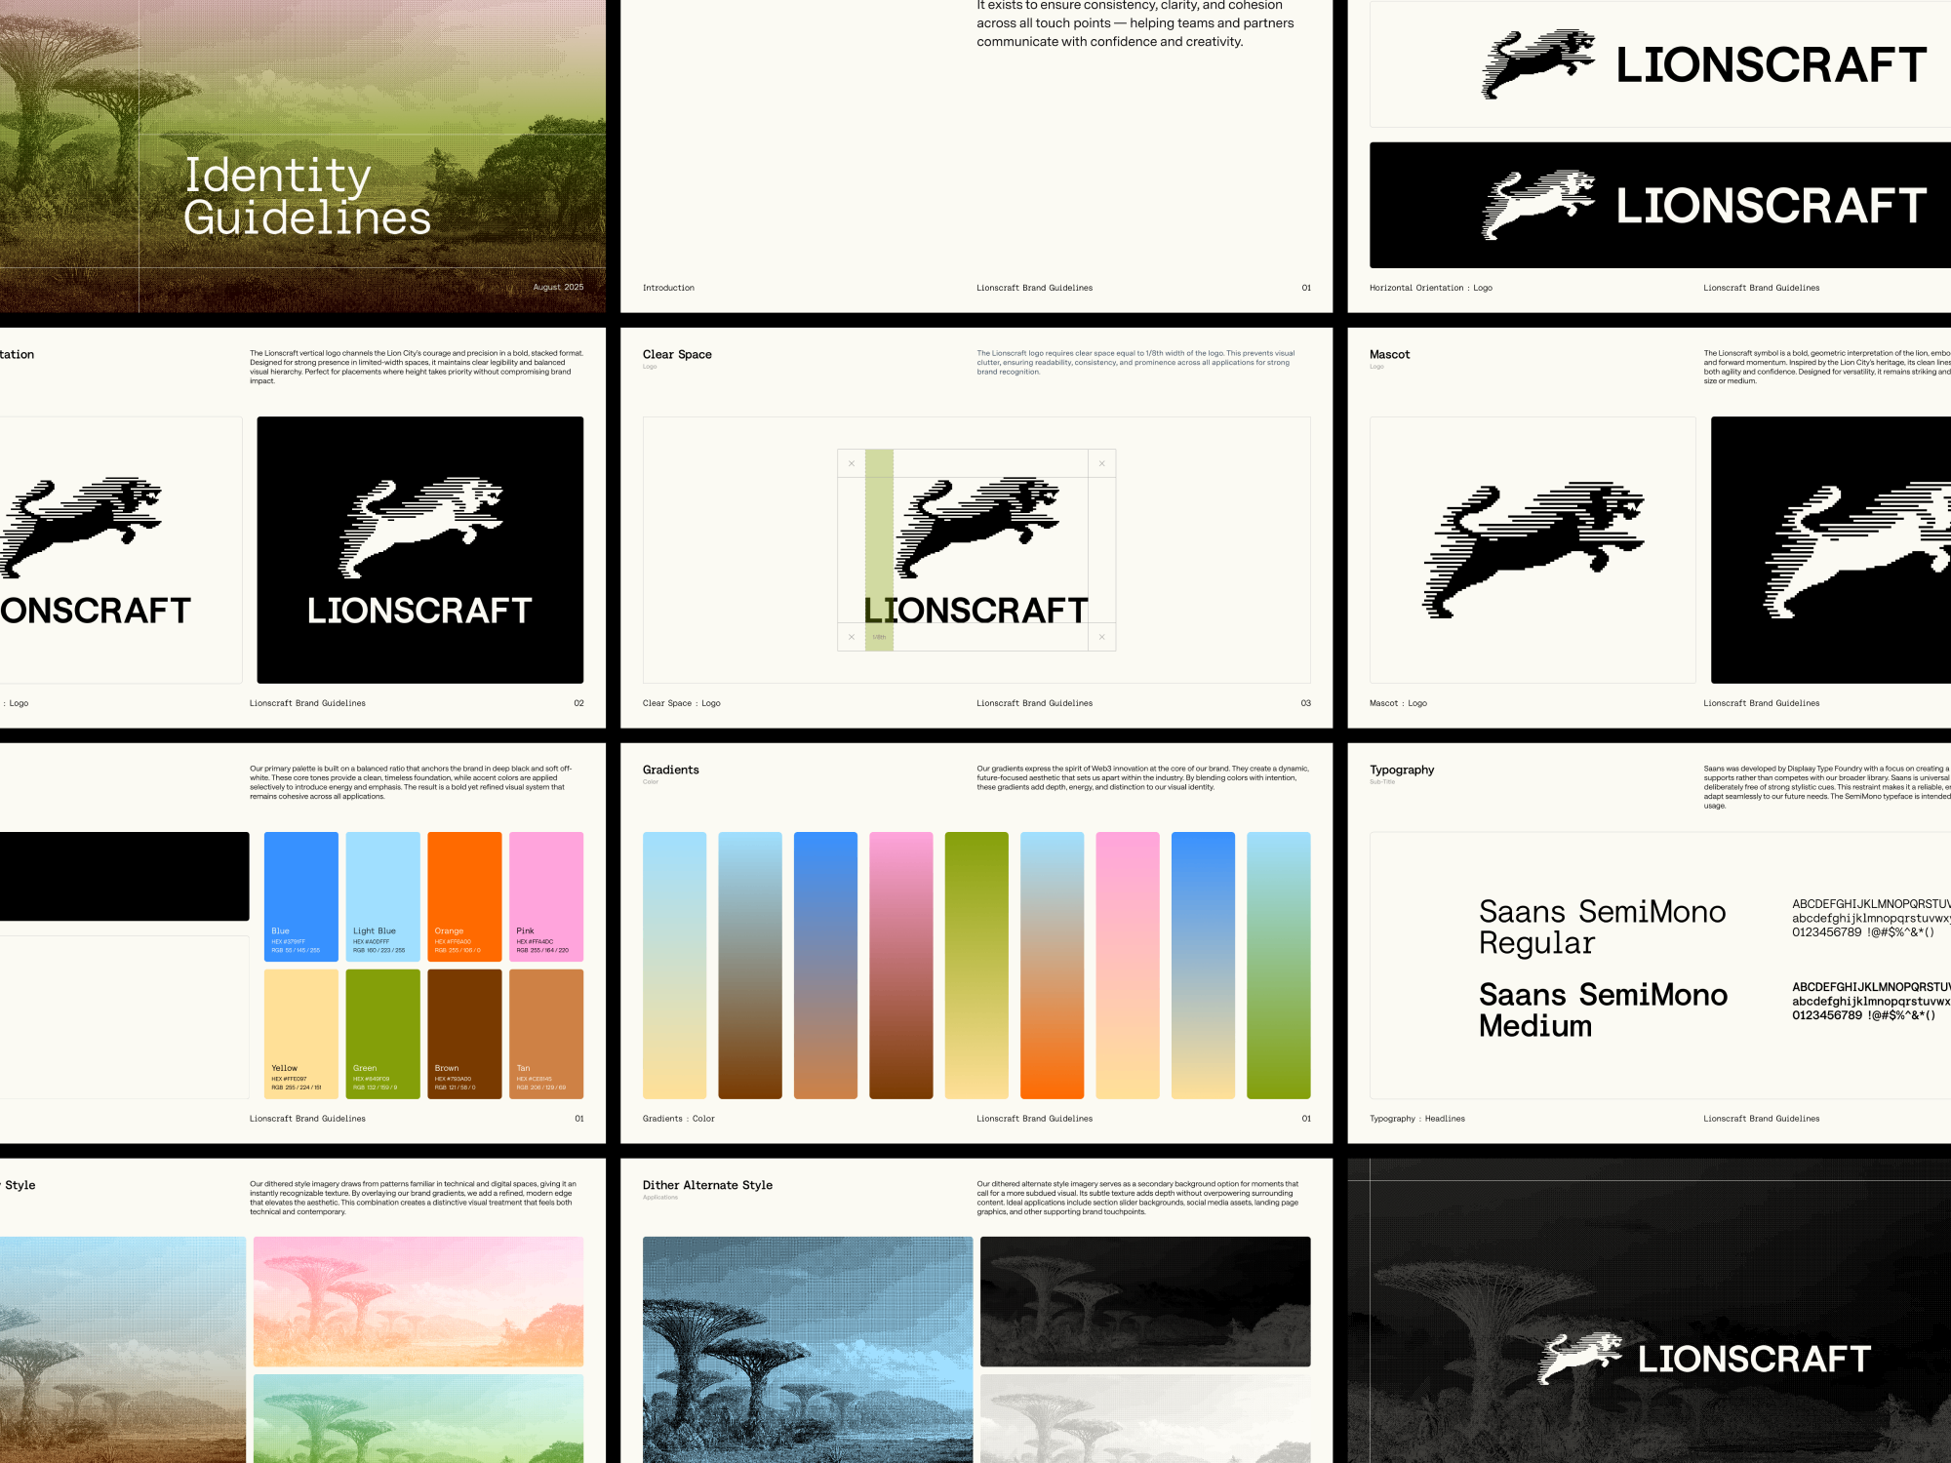
Task: Click the Identity Guidelines cover slide
Action: pos(302,156)
